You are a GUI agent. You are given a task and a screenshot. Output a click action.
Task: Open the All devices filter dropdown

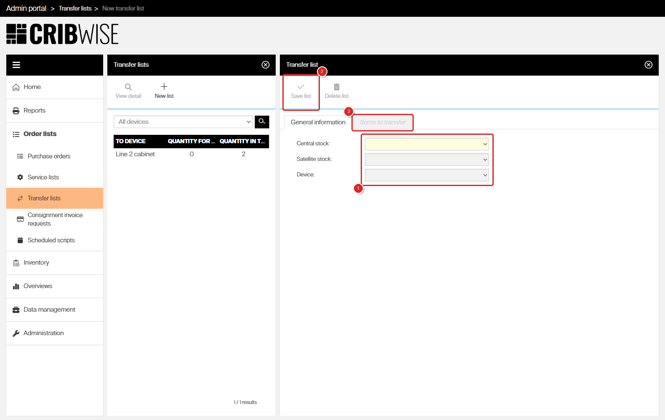coord(183,122)
